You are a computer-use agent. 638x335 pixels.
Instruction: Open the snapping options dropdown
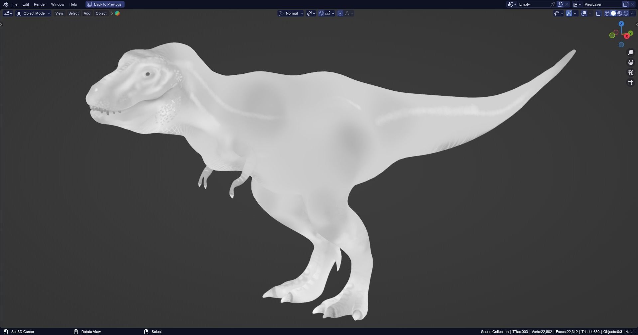330,13
